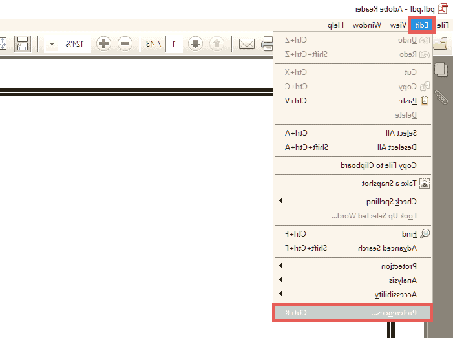Click the Adobe PDF icon in title bar
Image resolution: width=453 pixels, height=338 pixels.
tap(442, 9)
